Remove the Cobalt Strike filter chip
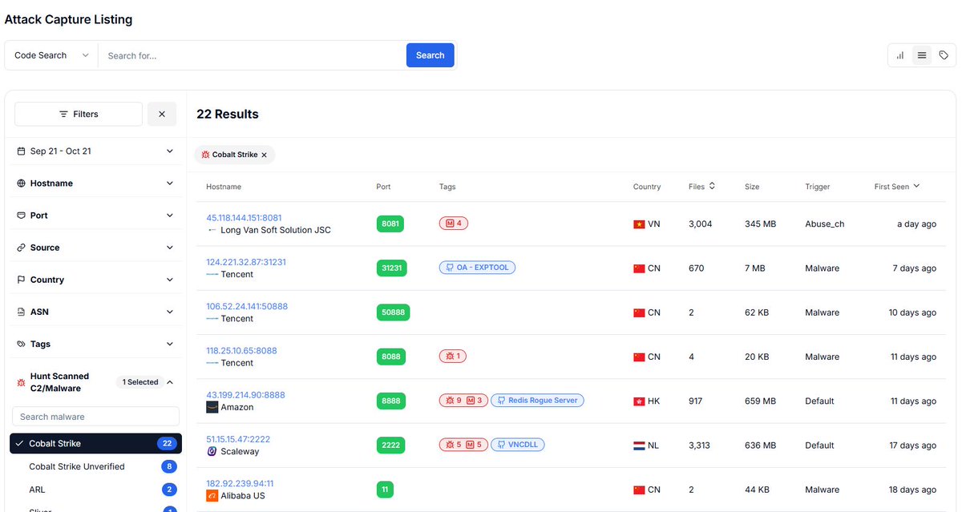The height and width of the screenshot is (512, 962). [x=264, y=155]
